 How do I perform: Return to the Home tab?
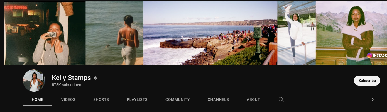pyautogui.click(x=38, y=99)
